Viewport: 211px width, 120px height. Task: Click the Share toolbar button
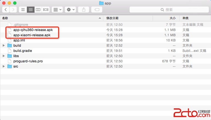84,10
